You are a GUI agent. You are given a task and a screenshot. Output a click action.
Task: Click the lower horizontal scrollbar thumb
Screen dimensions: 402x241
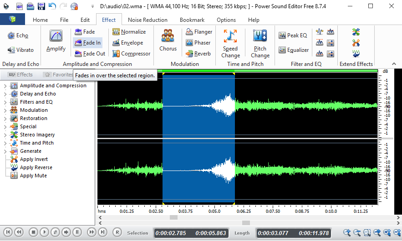coord(246,223)
